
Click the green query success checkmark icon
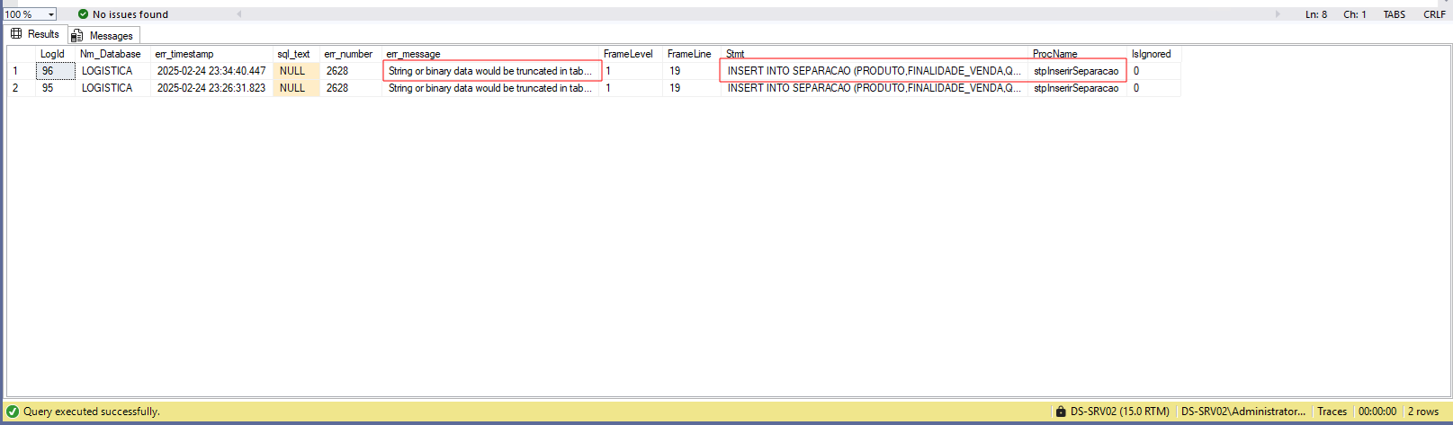point(13,412)
